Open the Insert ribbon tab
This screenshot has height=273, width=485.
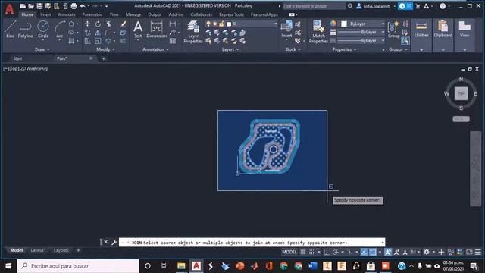[45, 14]
